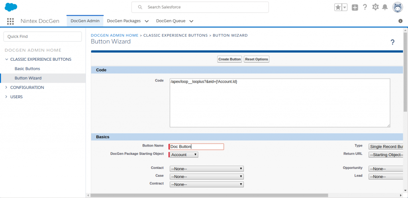The width and height of the screenshot is (408, 198).
Task: Click the Reset Options button
Action: pyautogui.click(x=257, y=59)
